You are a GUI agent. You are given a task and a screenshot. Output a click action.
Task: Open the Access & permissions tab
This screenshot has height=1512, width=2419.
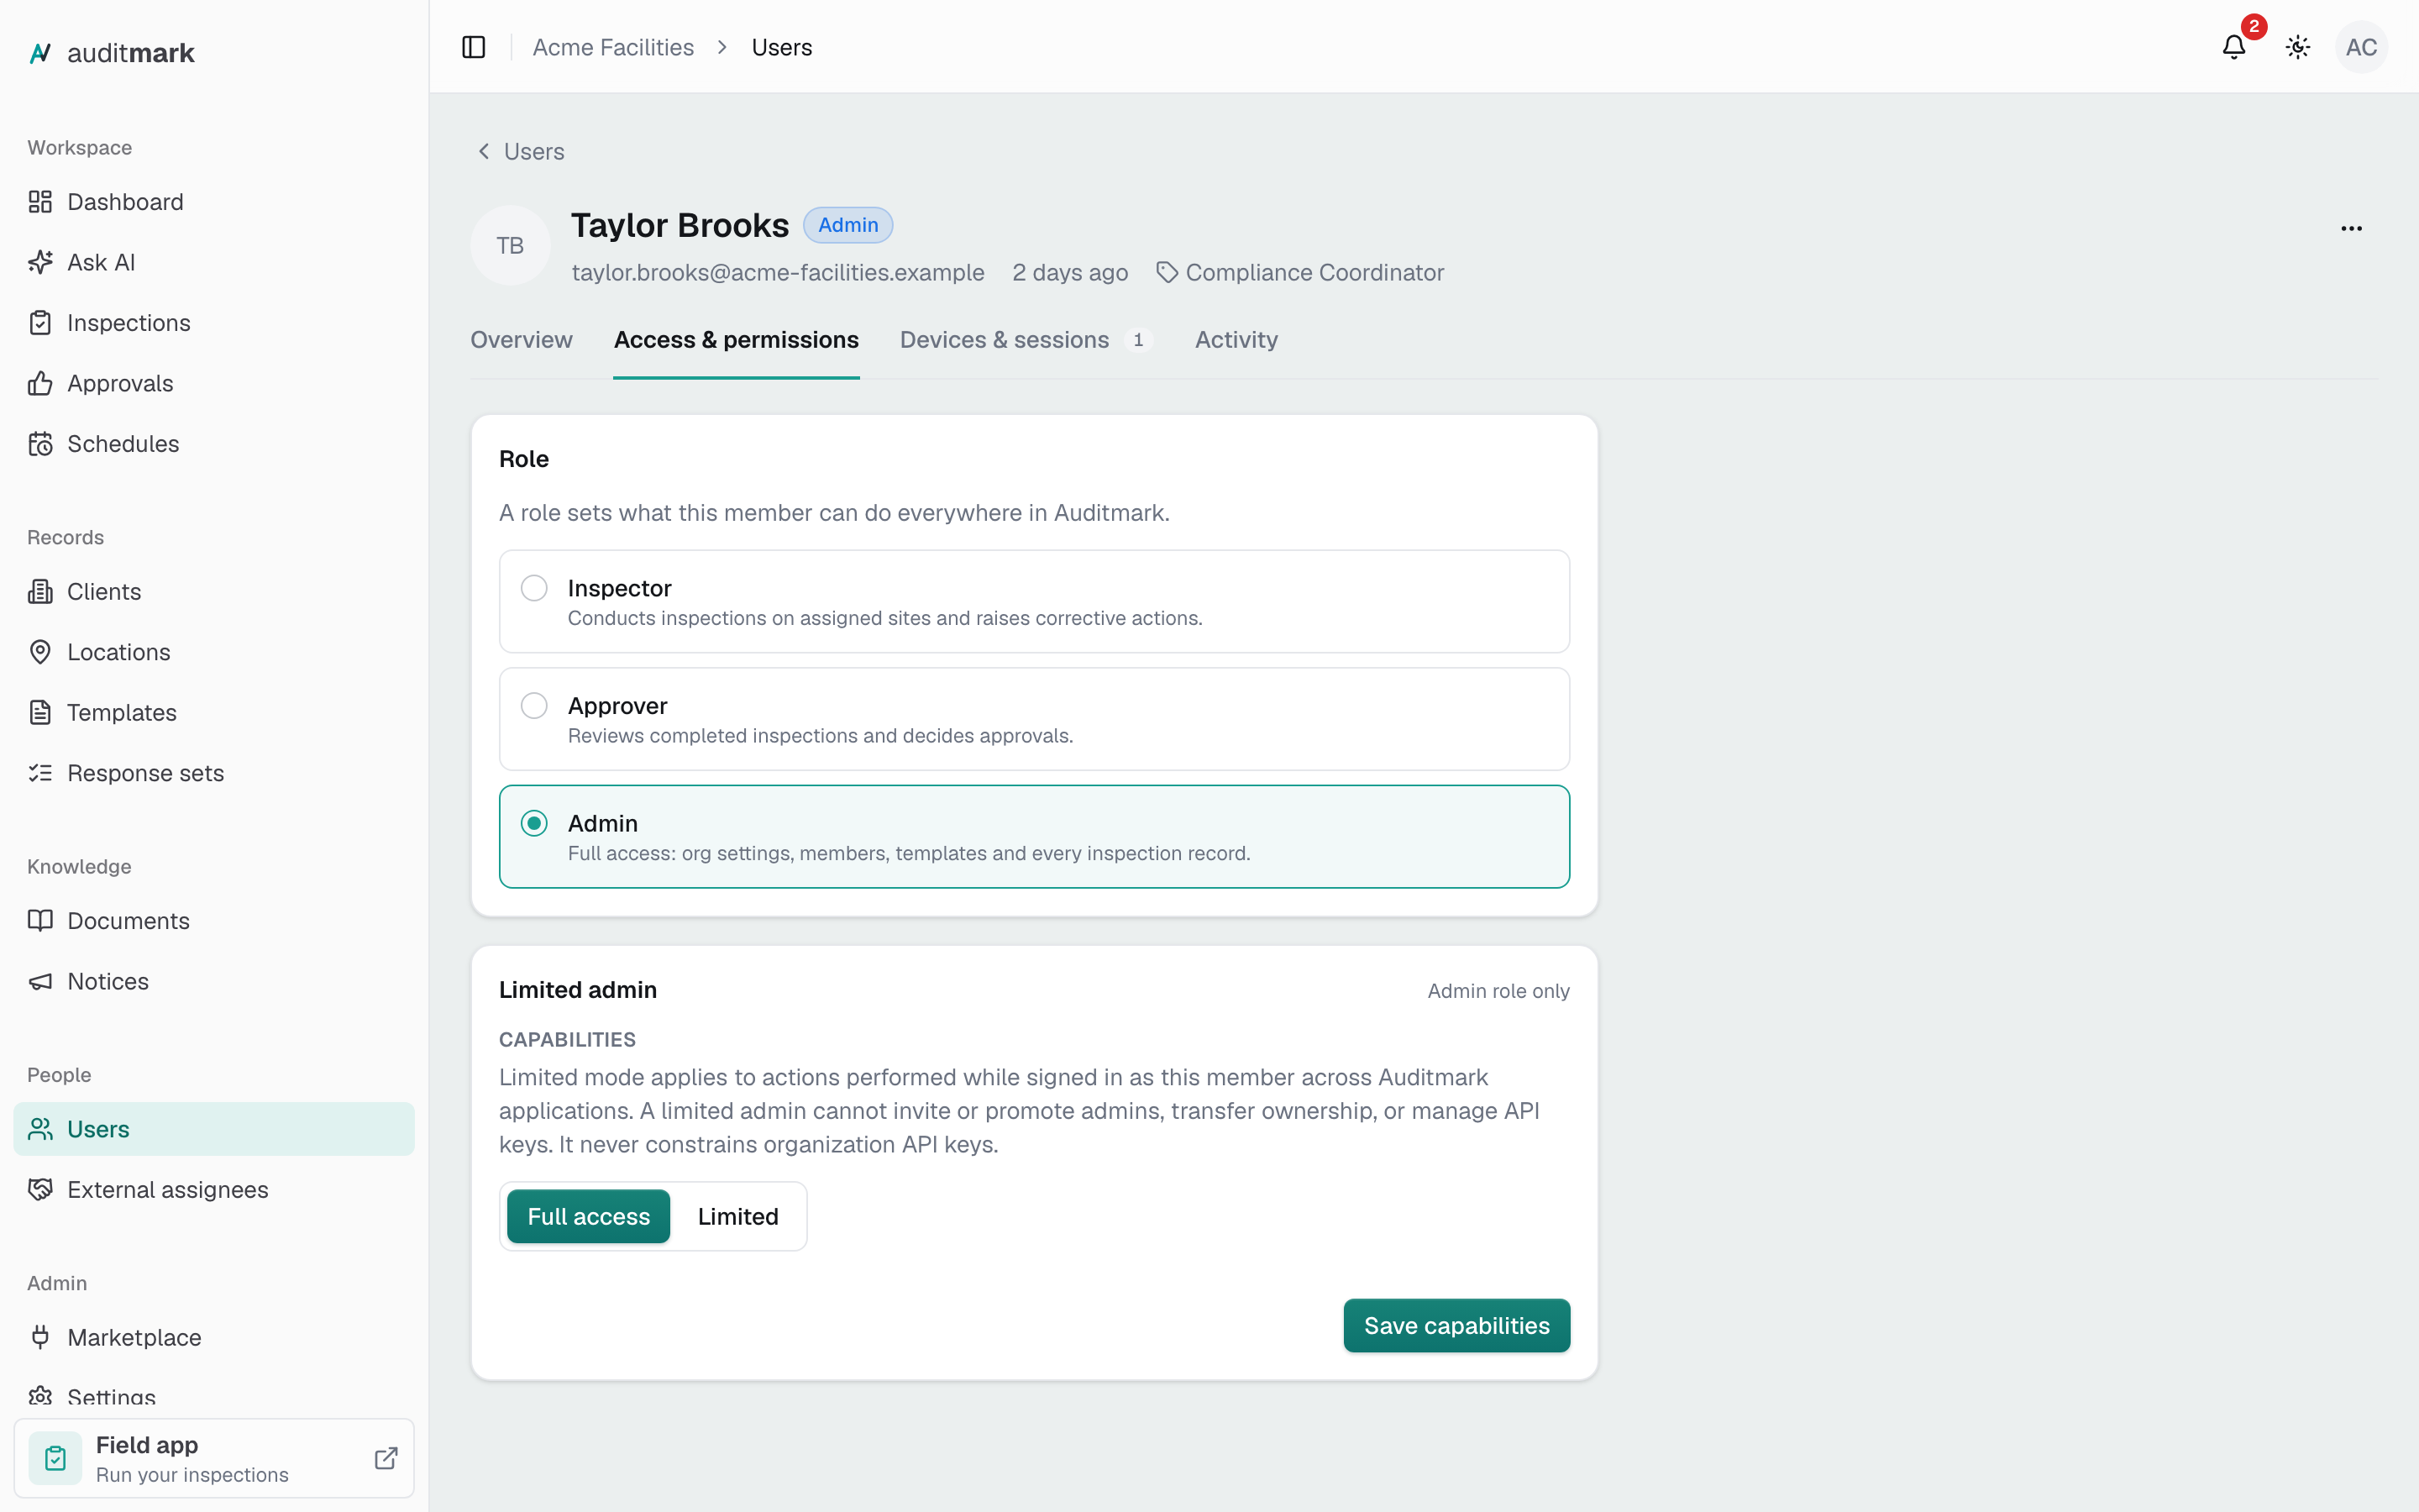[x=736, y=340]
